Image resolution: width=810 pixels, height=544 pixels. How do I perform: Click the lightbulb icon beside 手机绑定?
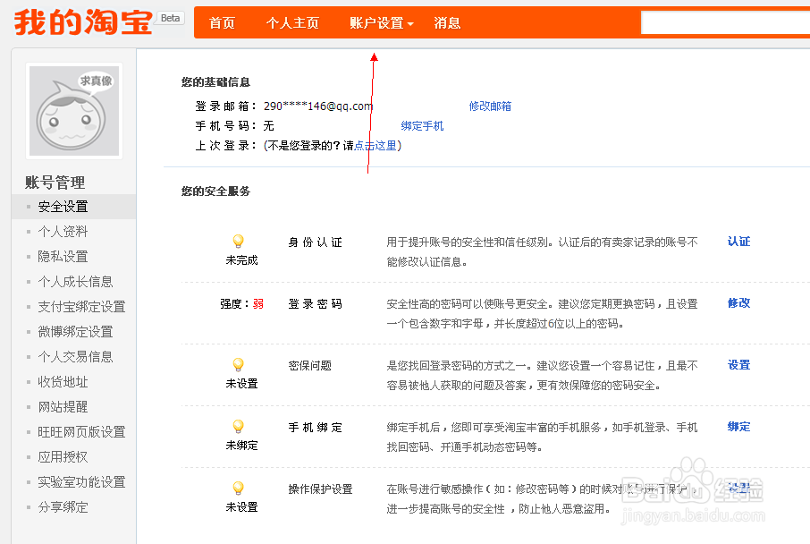[238, 426]
